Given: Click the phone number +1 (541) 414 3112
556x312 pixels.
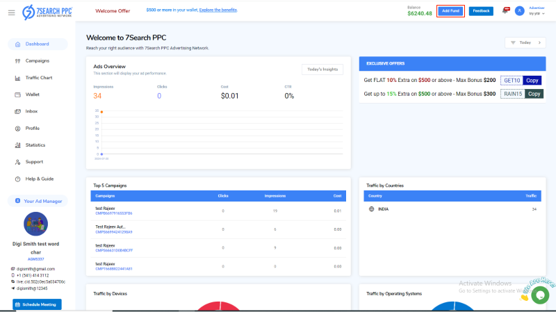Looking at the screenshot, I should (x=33, y=275).
